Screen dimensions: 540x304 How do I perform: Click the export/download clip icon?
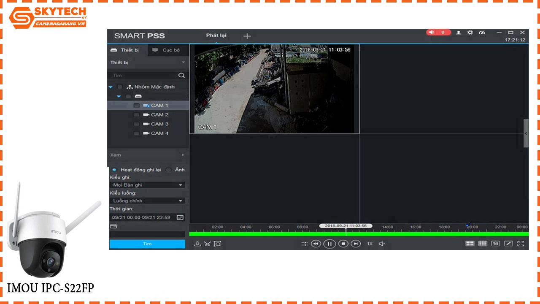[x=198, y=244]
